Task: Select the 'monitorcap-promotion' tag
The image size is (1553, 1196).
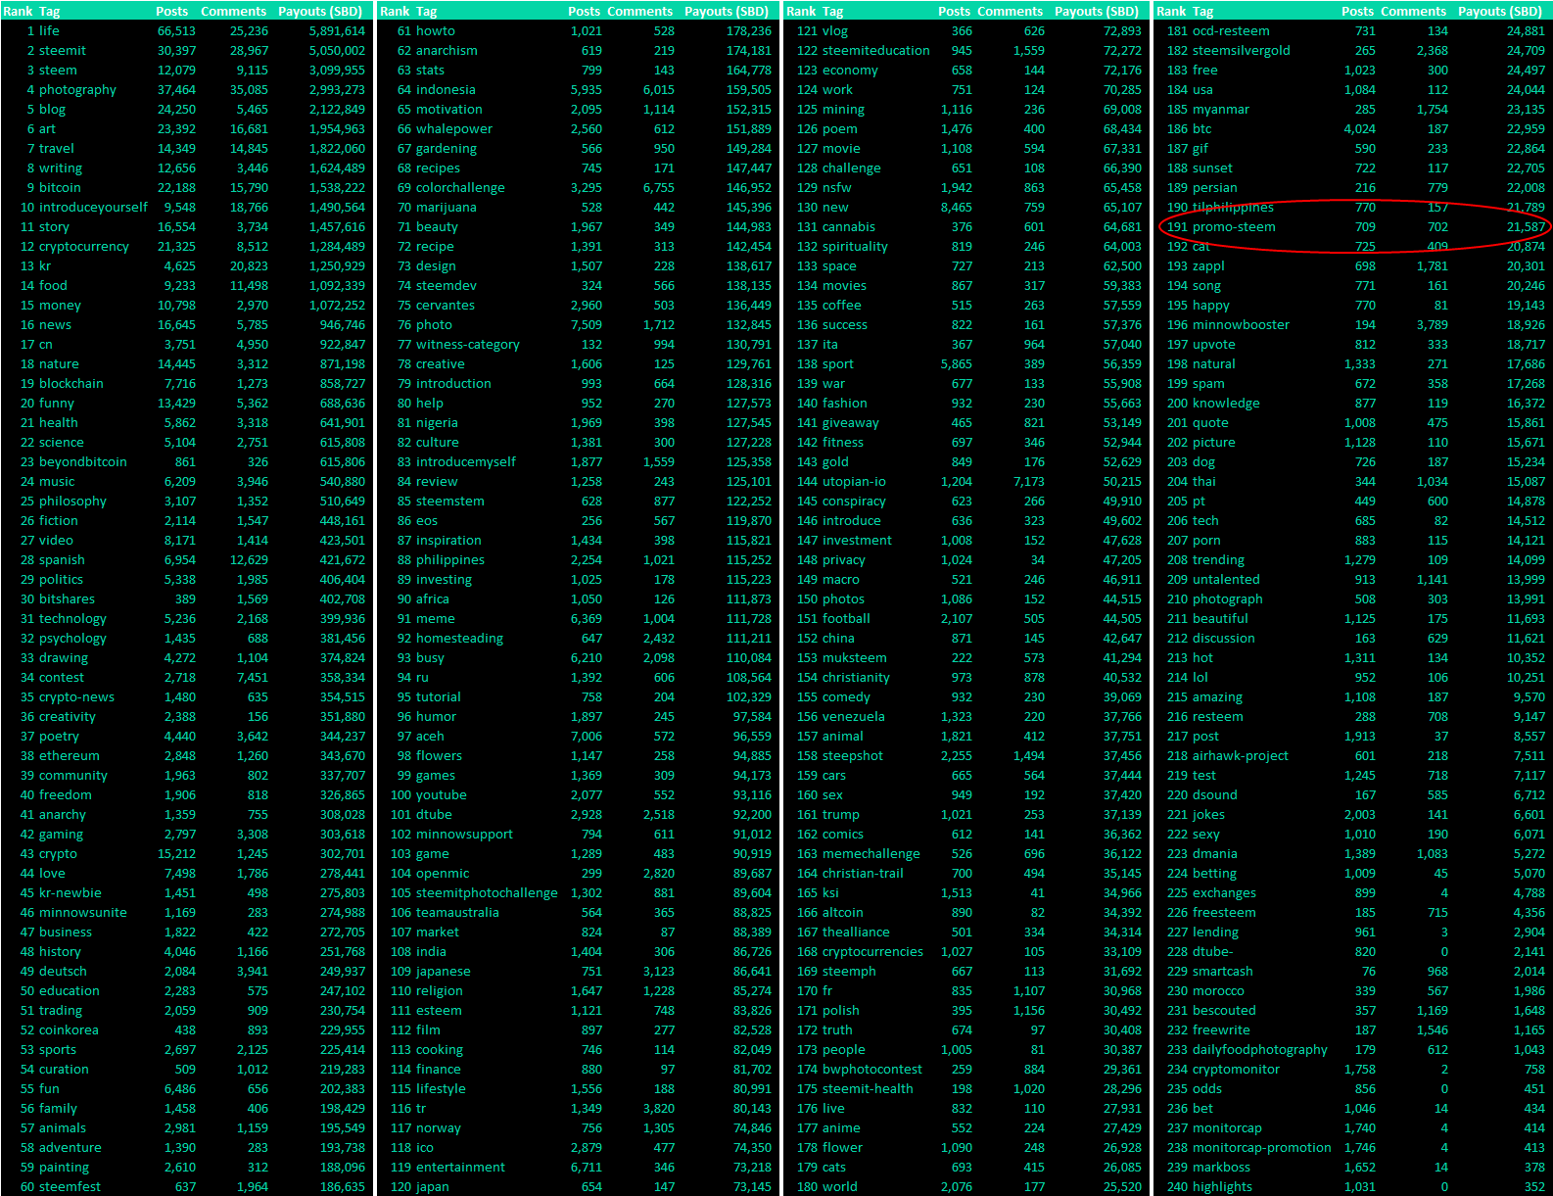Action: 1262,1147
